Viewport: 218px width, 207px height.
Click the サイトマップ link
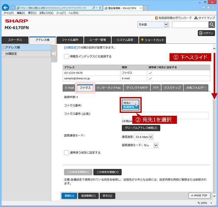[205, 18]
